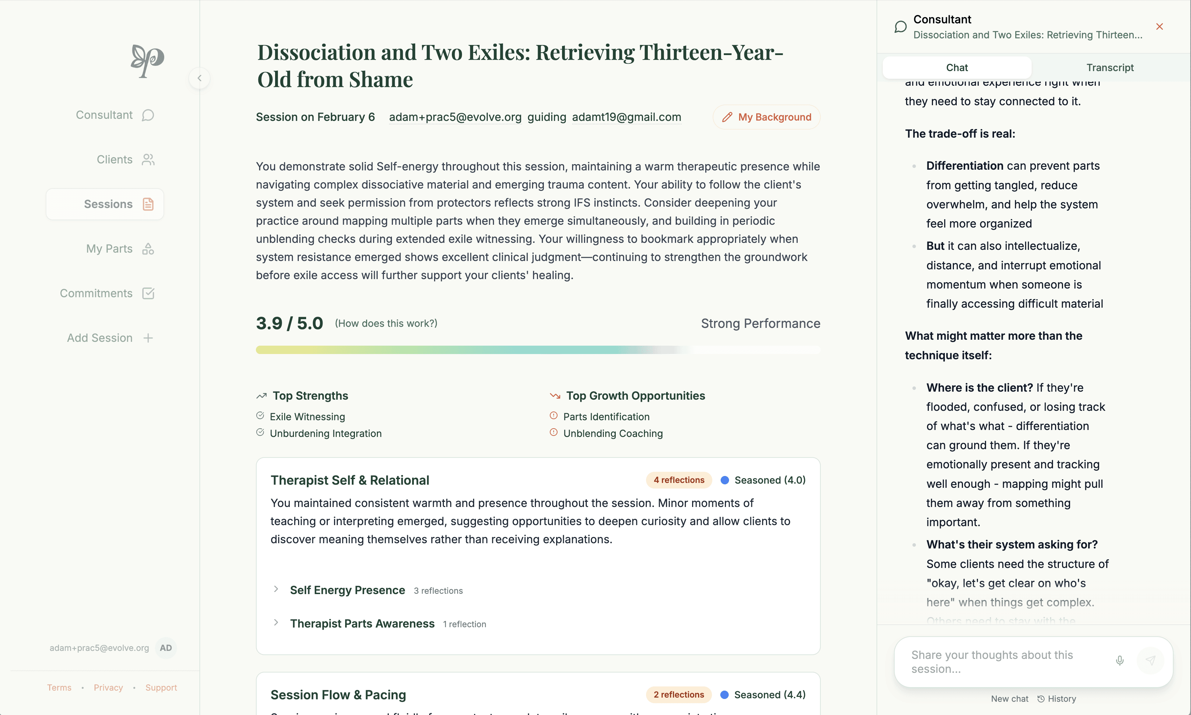1191x715 pixels.
Task: Click the microphone icon in the chat box
Action: click(x=1120, y=661)
